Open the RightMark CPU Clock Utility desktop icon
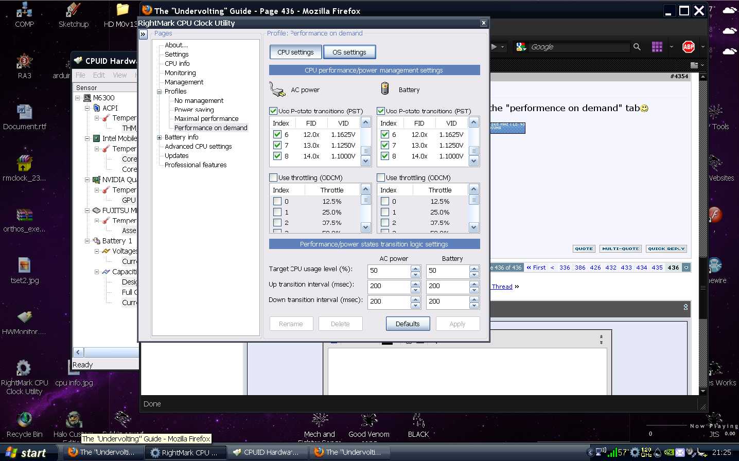Image resolution: width=739 pixels, height=461 pixels. 24,368
